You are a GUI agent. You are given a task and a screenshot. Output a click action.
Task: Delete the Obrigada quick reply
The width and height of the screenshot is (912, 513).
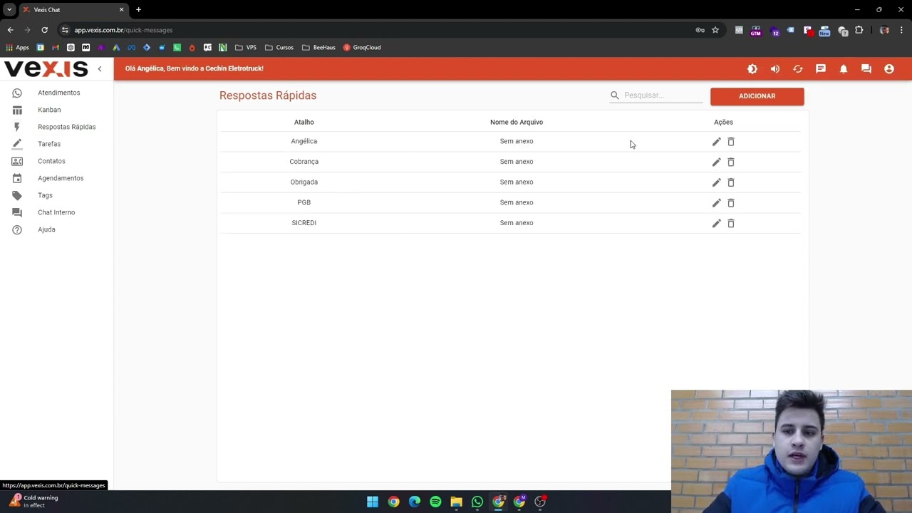(731, 182)
